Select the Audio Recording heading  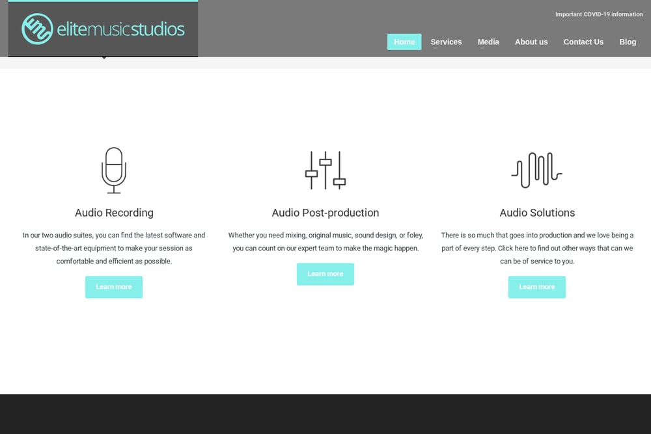click(114, 213)
